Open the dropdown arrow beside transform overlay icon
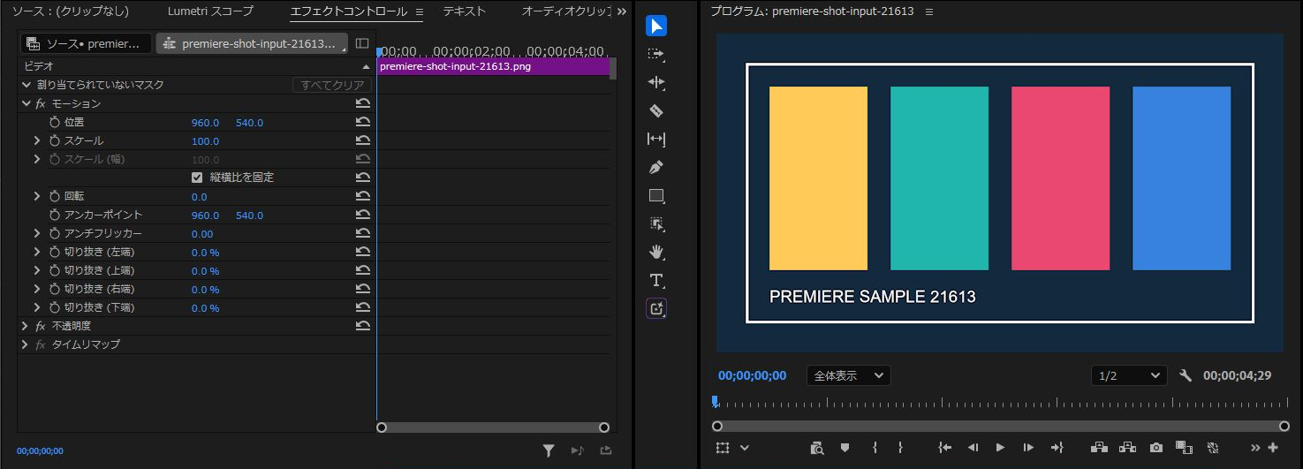 coord(745,448)
